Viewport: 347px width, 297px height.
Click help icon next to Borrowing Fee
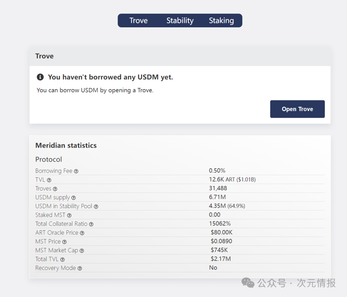(x=76, y=172)
